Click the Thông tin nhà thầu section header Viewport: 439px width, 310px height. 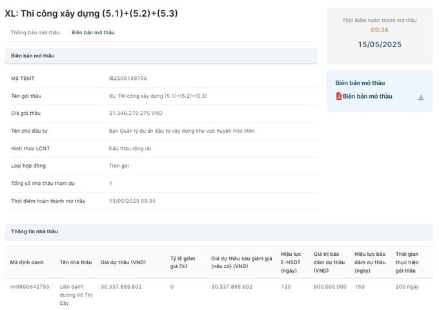click(x=219, y=231)
